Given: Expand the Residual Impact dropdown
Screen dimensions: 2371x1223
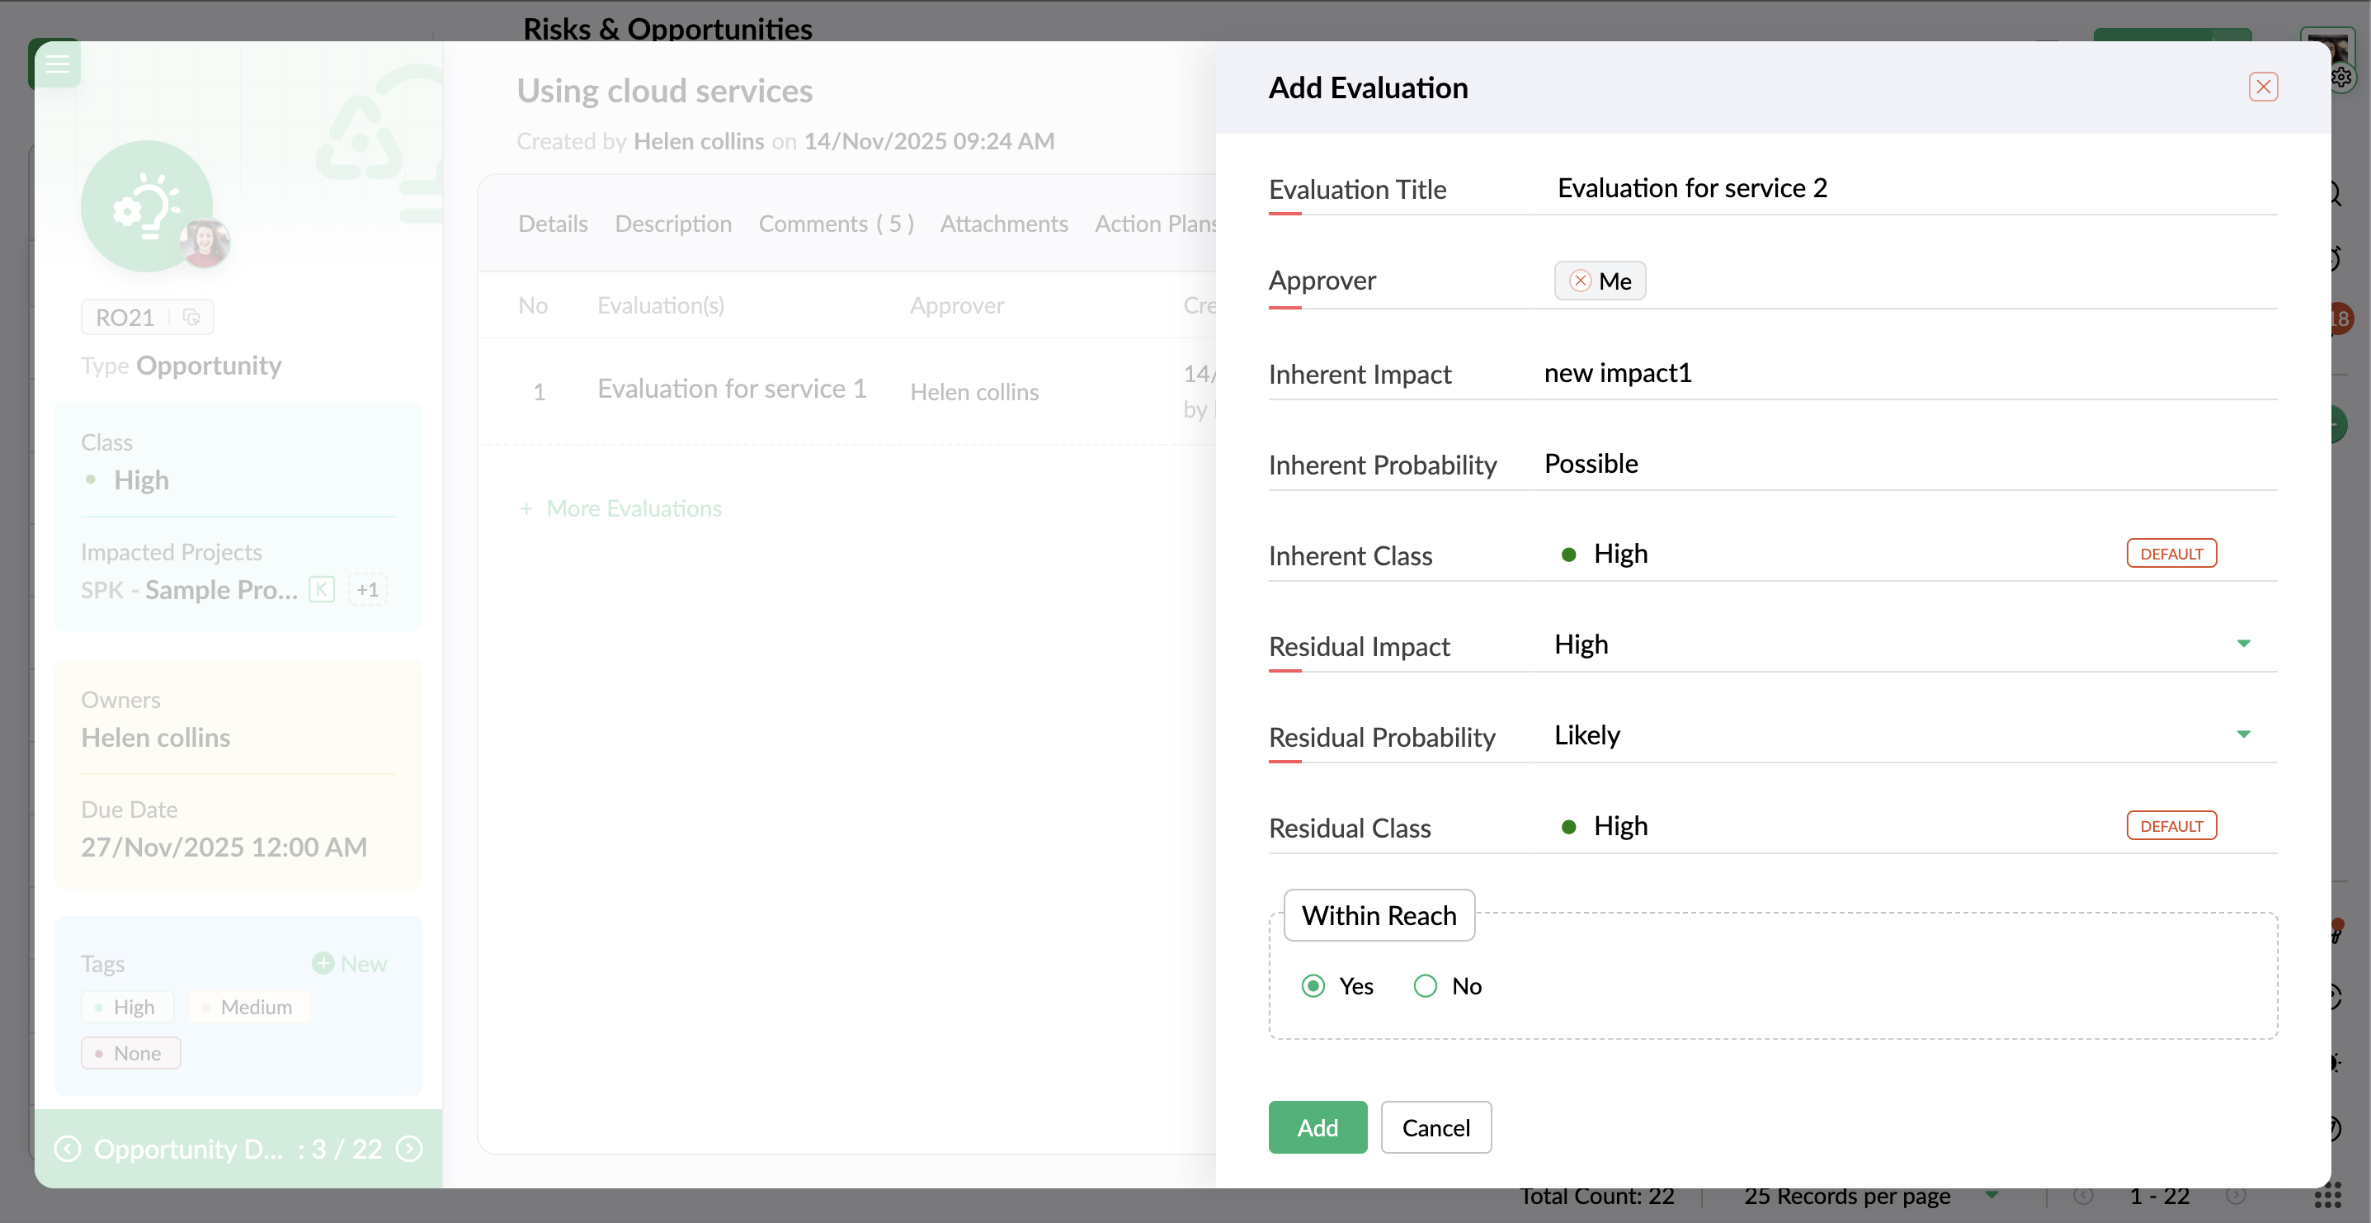Looking at the screenshot, I should point(2243,644).
